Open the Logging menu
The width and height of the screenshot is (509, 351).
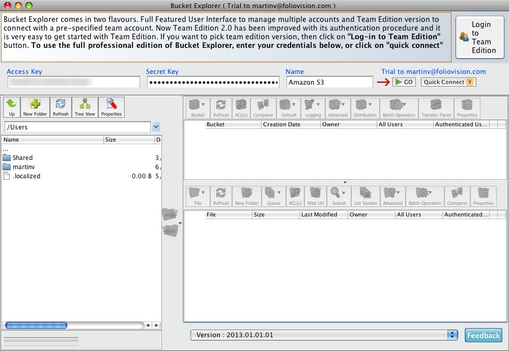(x=313, y=108)
